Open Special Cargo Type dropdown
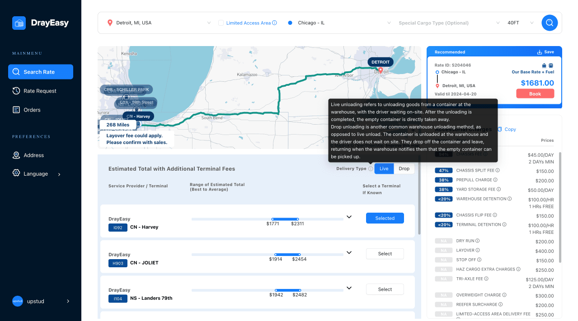This screenshot has height=321, width=578. click(x=449, y=23)
